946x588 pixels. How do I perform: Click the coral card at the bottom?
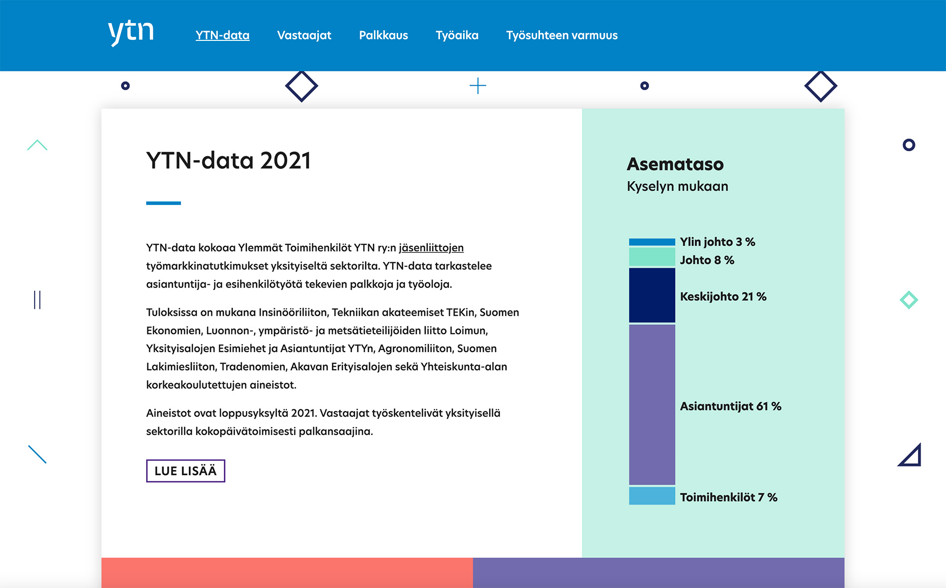pos(287,573)
